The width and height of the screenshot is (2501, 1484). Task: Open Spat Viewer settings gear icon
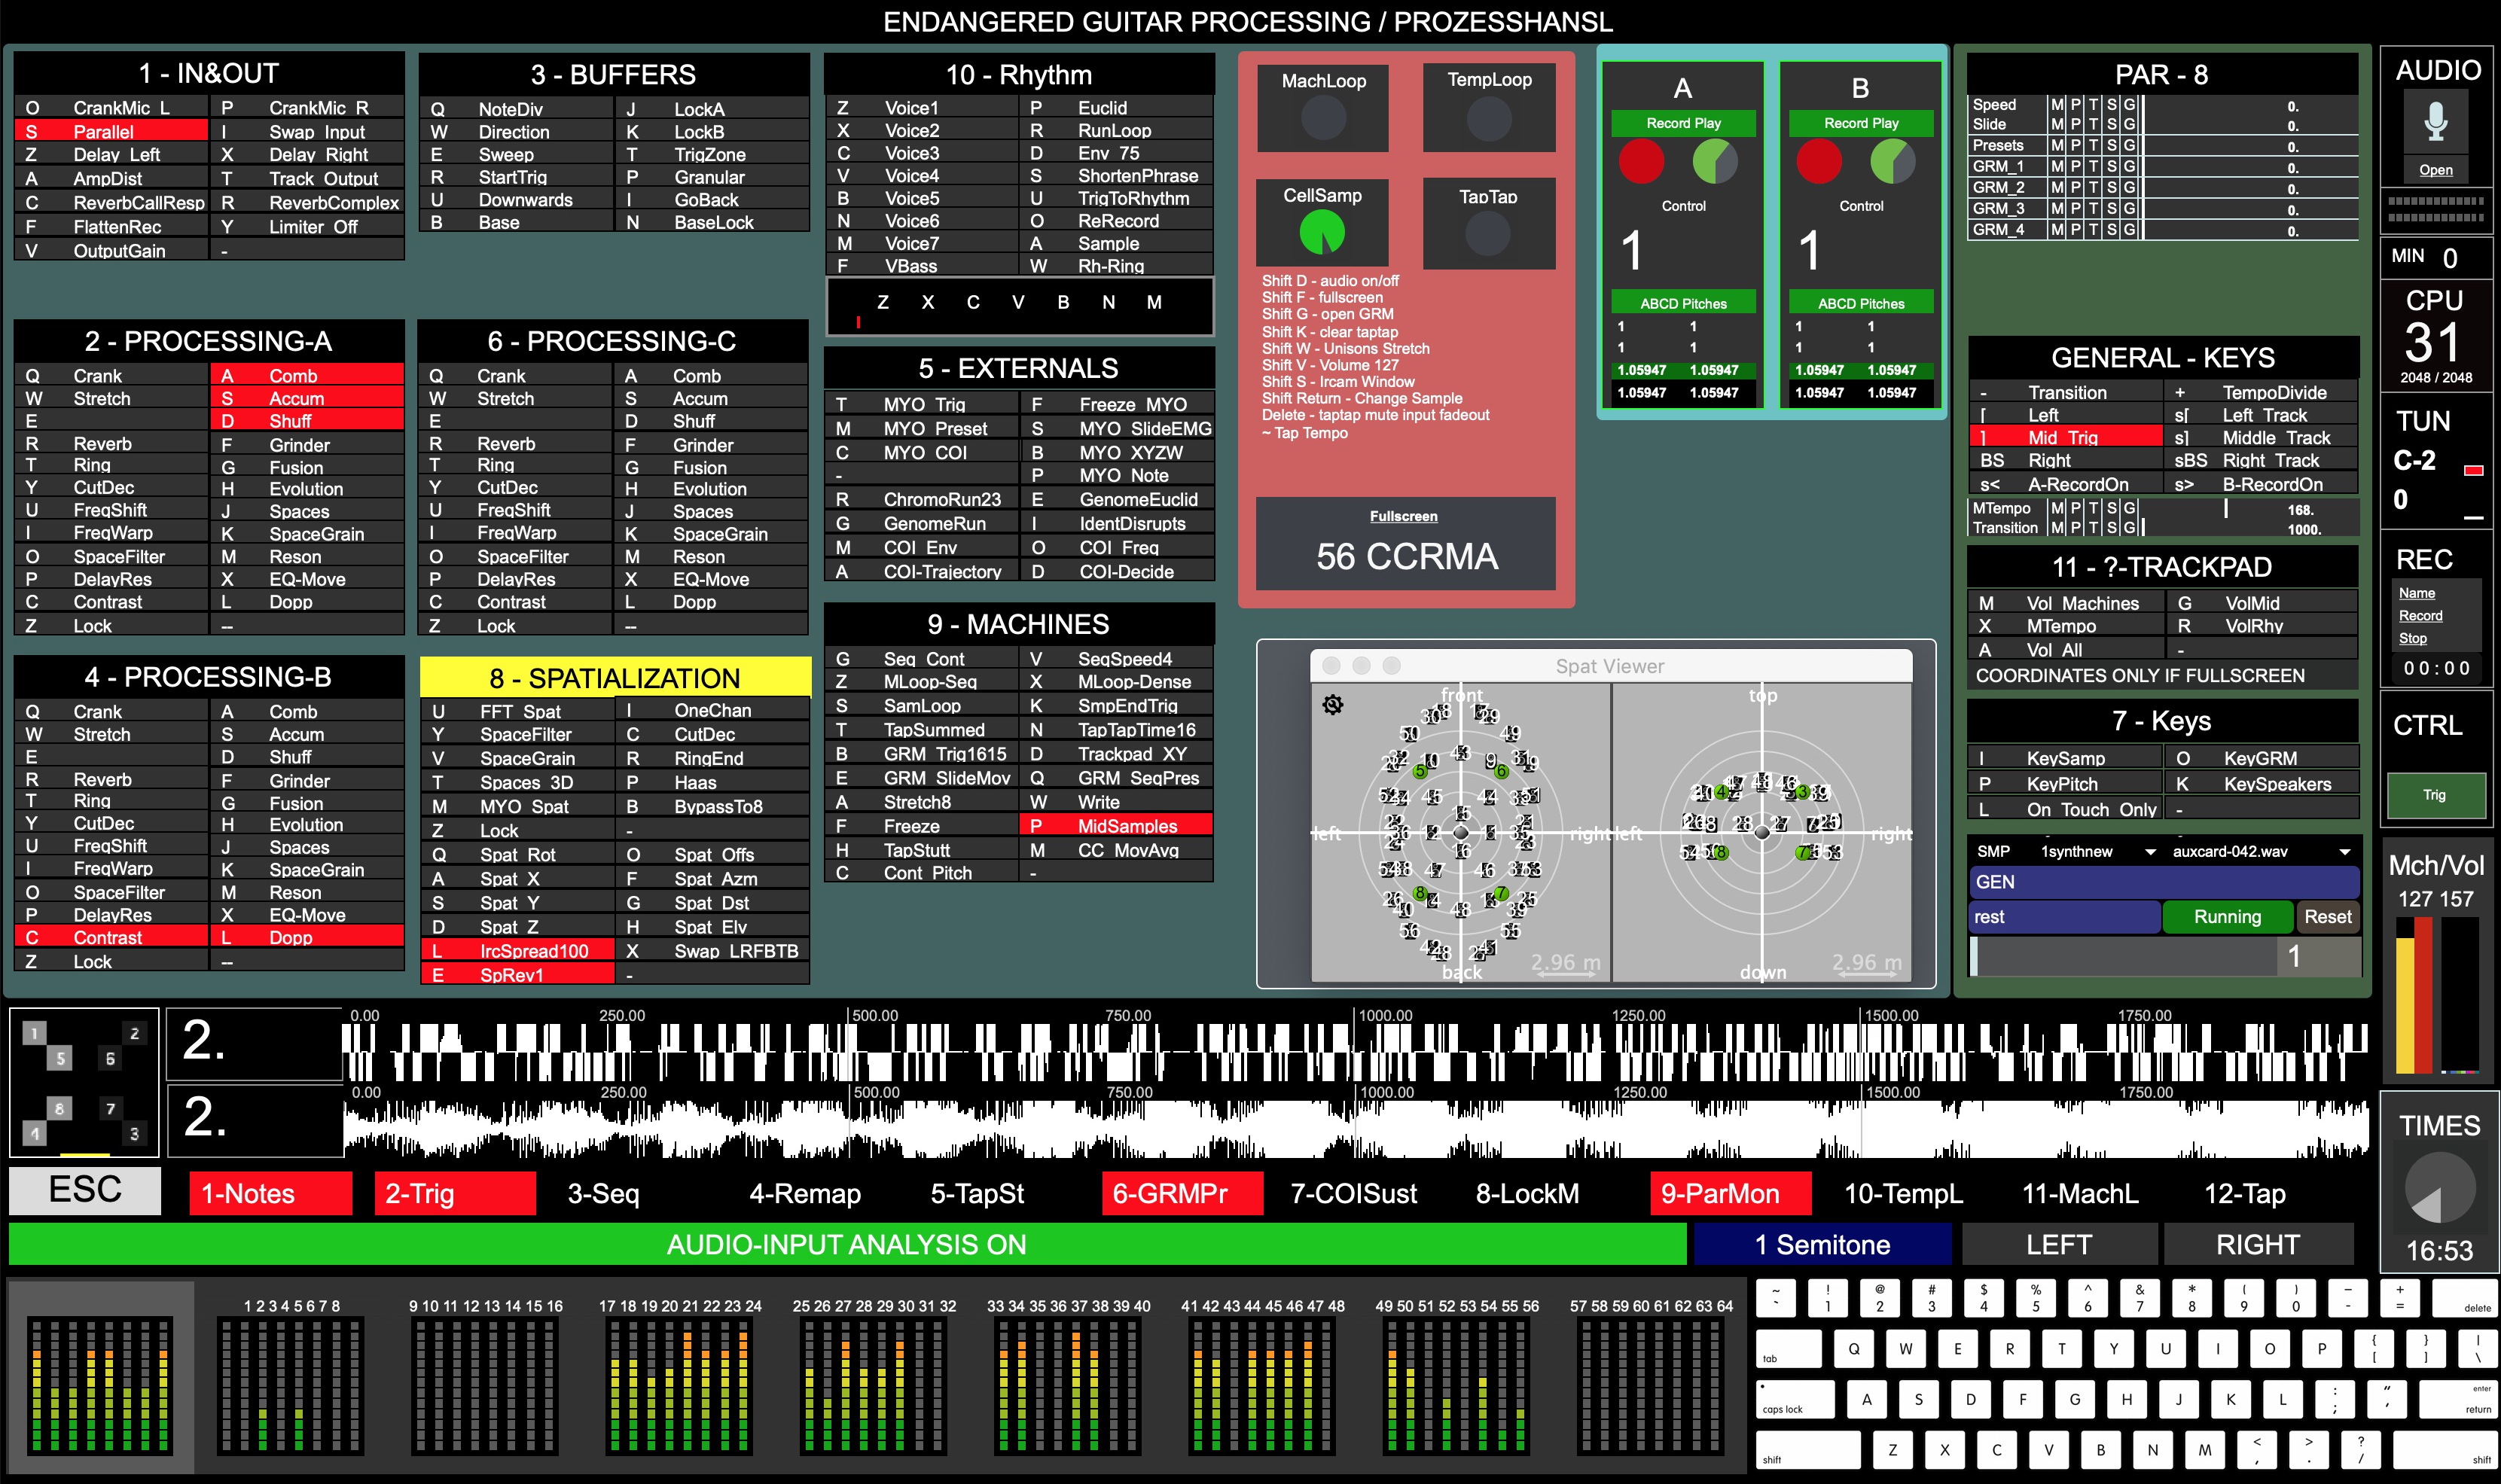[x=1332, y=705]
